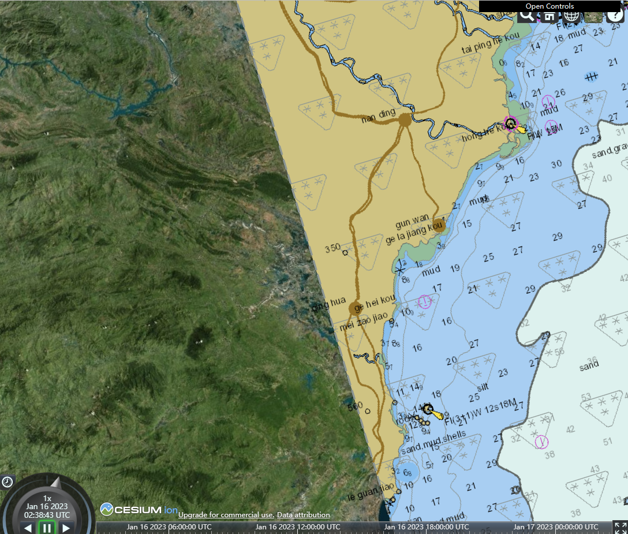Image resolution: width=628 pixels, height=534 pixels.
Task: Open the scene mode picker globe
Action: 571,16
